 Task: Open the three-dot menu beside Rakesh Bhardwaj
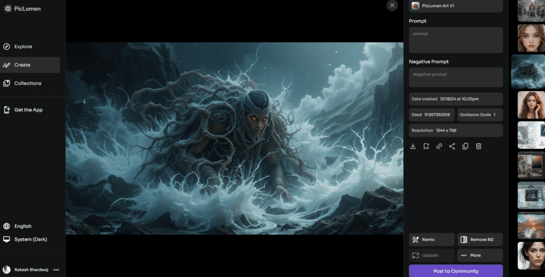tap(56, 270)
